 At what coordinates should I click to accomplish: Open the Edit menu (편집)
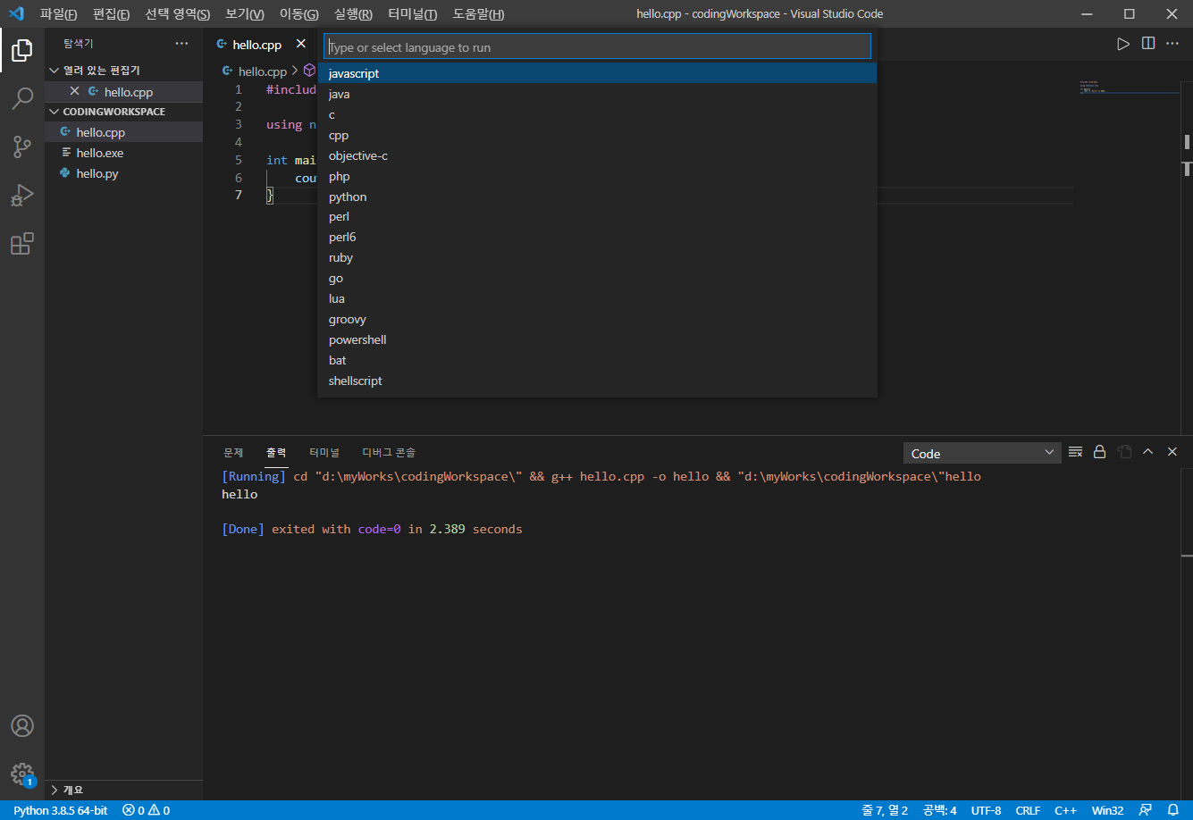[x=111, y=13]
